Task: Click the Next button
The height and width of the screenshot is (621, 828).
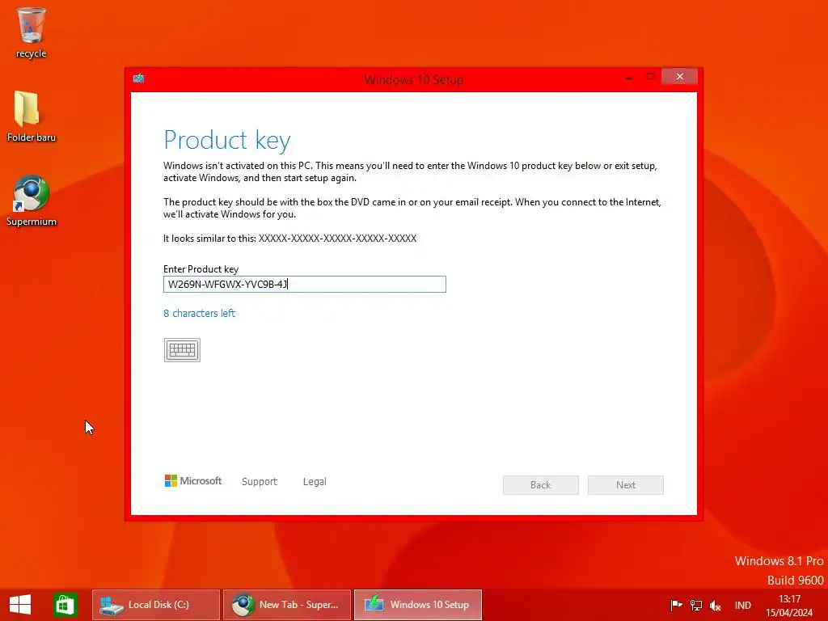Action: point(626,485)
